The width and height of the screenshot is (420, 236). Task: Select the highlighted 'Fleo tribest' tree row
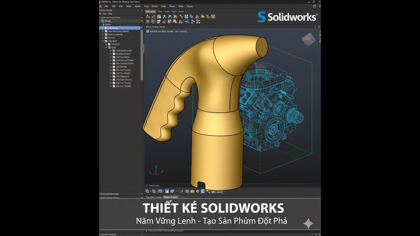[x=120, y=28]
